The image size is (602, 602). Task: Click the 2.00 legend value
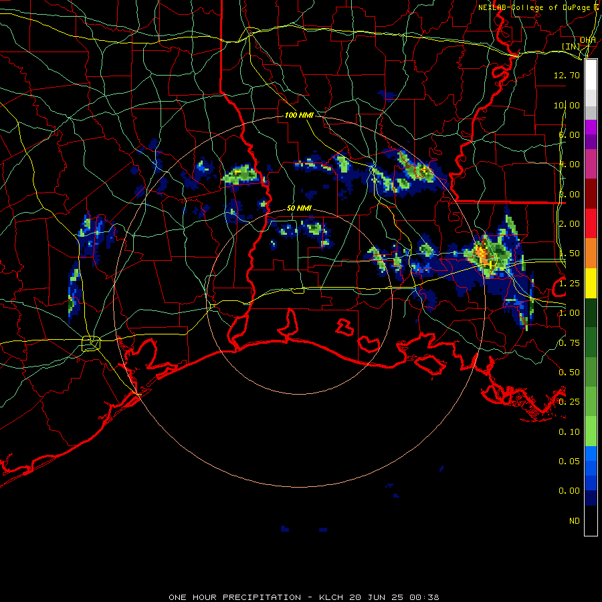point(569,224)
